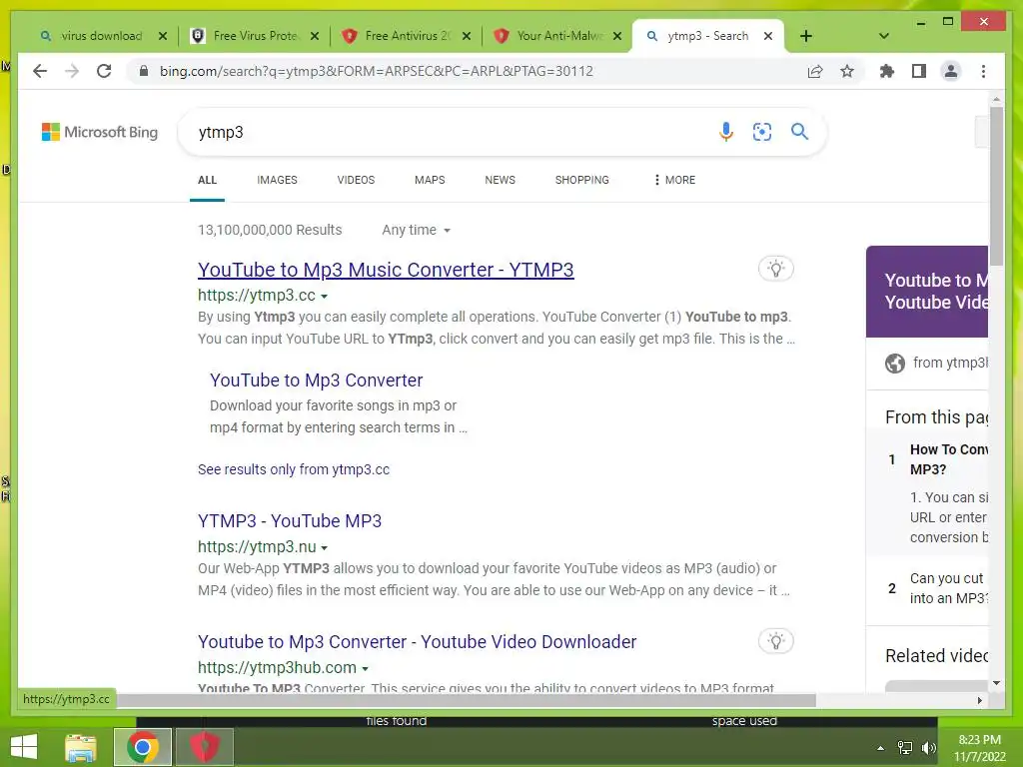This screenshot has height=767, width=1023.
Task: Click the Chrome taskbar icon
Action: 143,747
